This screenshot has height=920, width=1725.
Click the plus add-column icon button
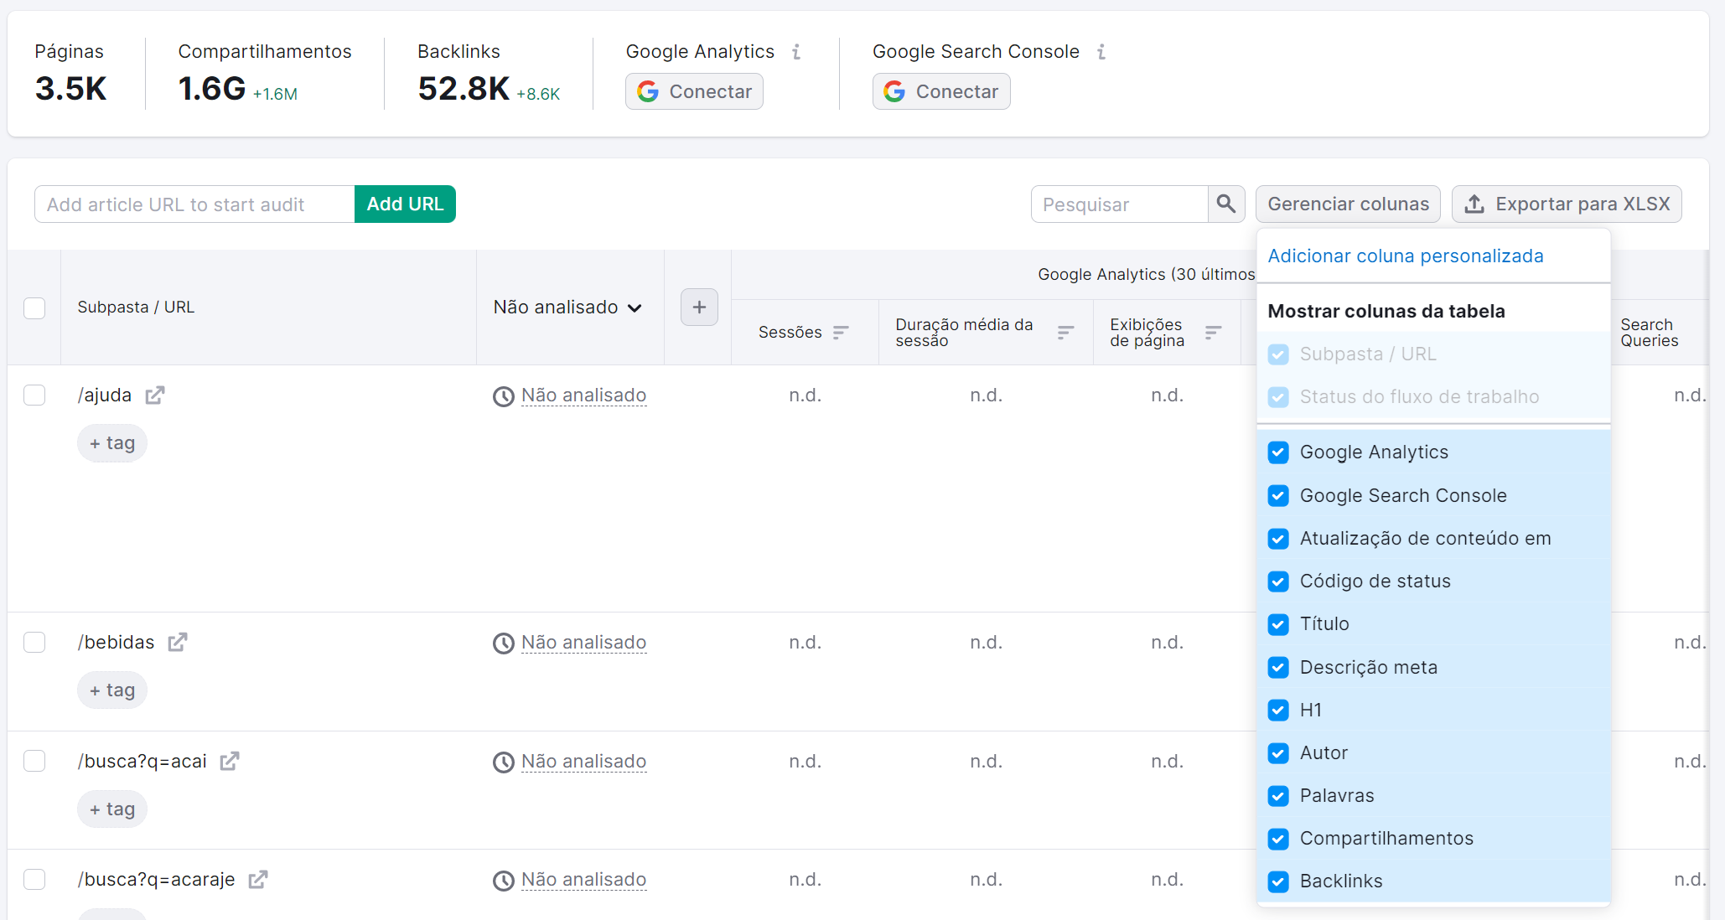click(699, 308)
